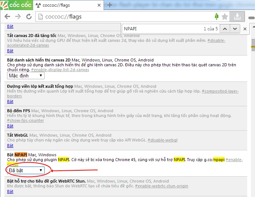Open the downloads icon in toolbar
Image resolution: width=255 pixels, height=197 pixels.
[237, 17]
